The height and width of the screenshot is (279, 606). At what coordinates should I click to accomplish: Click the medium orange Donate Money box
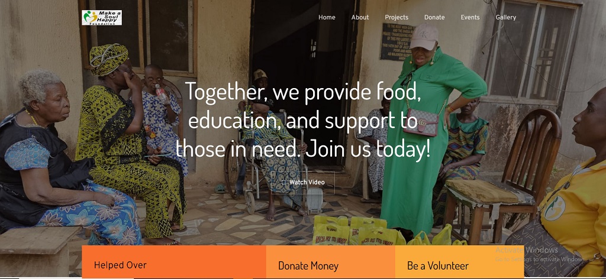330,262
